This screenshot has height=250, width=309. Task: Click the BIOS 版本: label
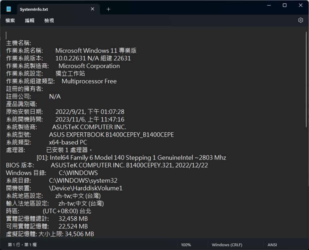coord(20,165)
